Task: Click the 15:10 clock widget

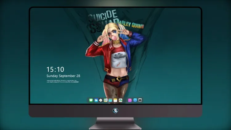Action: [x=55, y=69]
